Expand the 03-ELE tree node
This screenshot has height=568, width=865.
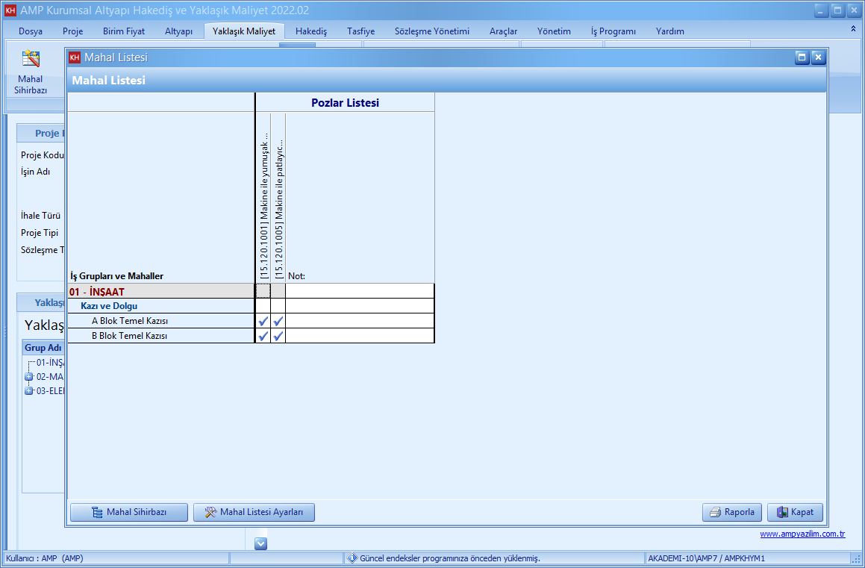pyautogui.click(x=29, y=391)
